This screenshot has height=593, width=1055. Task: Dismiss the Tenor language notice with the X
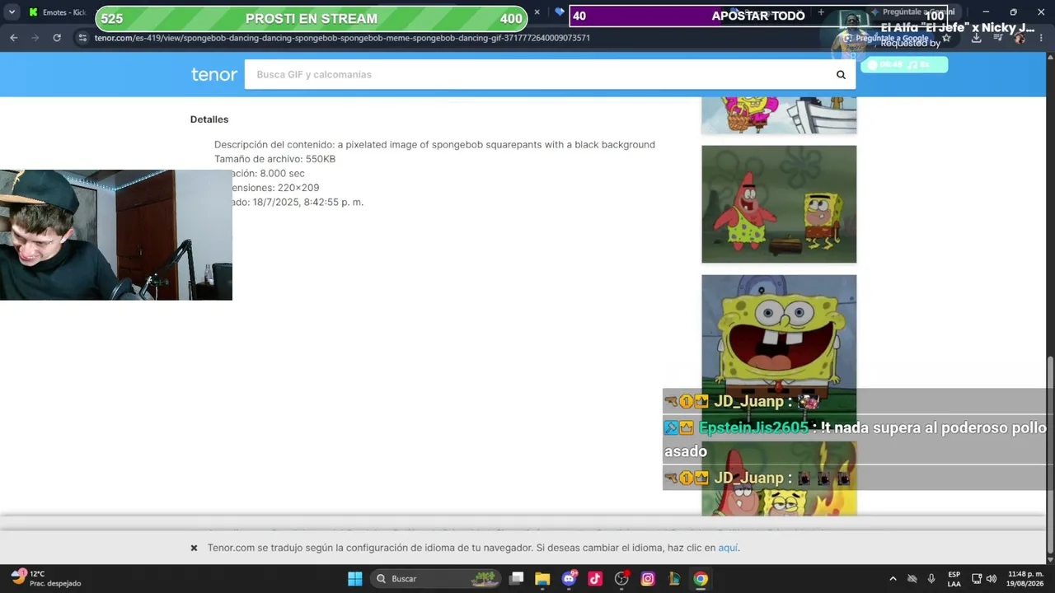[194, 548]
